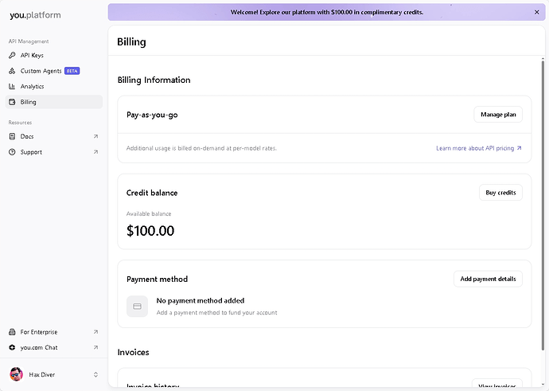The width and height of the screenshot is (549, 391).
Task: Click the Support help icon
Action: pyautogui.click(x=12, y=152)
